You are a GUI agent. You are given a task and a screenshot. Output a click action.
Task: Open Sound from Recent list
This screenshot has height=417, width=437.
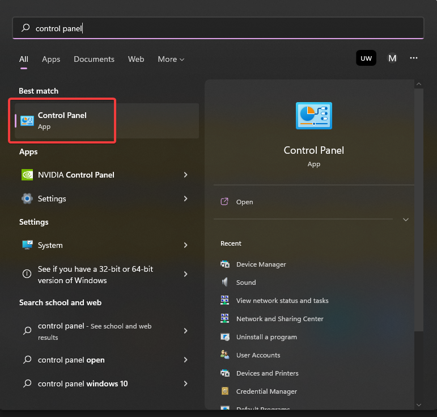[246, 283]
